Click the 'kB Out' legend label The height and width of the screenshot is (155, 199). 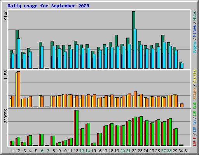195,109
